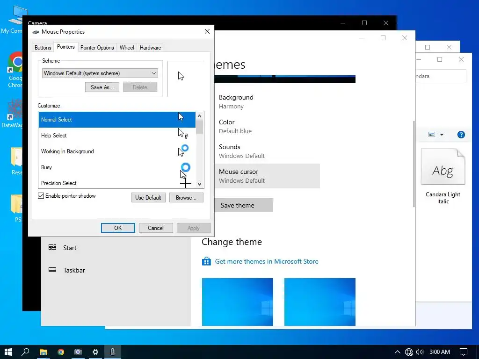
Task: Switch to the Wheel tab
Action: 127,48
